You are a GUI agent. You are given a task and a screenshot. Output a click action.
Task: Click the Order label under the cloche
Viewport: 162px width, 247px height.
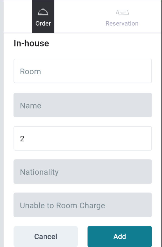tap(43, 23)
